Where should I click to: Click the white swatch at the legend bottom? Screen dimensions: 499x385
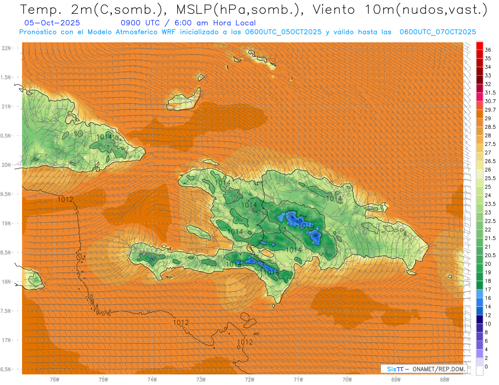[x=479, y=371]
